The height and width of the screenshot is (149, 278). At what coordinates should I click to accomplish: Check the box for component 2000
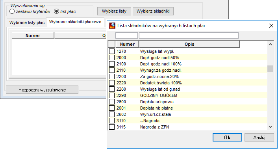112,58
